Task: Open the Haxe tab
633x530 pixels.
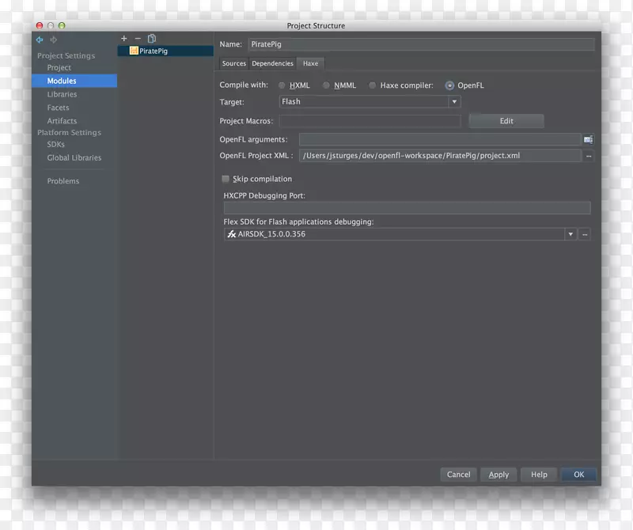Action: (x=310, y=63)
